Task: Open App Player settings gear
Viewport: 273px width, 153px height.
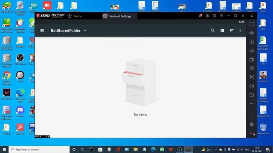Action: [252, 124]
